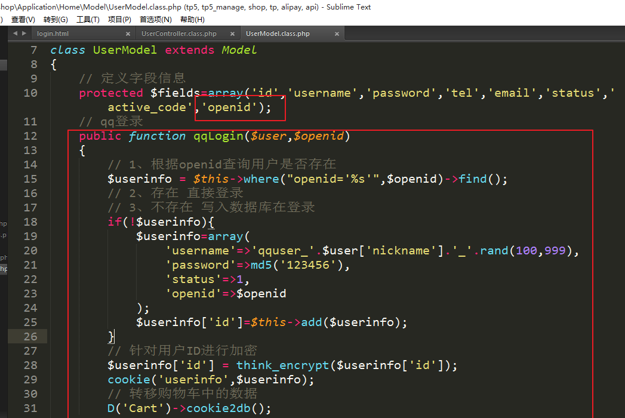Click line number 18 in the gutter

(x=30, y=222)
